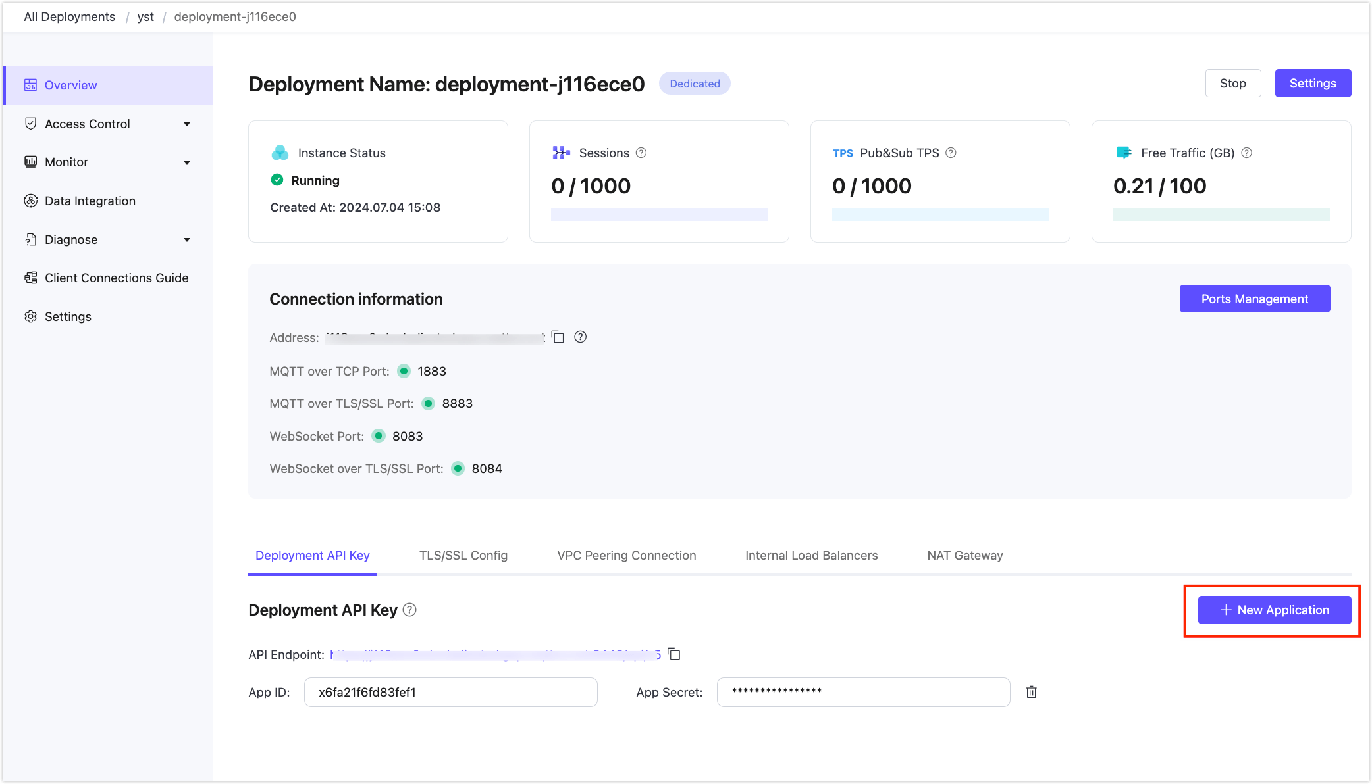Click the help icon next to the address
Viewport: 1372px width, 784px height.
[x=580, y=337]
